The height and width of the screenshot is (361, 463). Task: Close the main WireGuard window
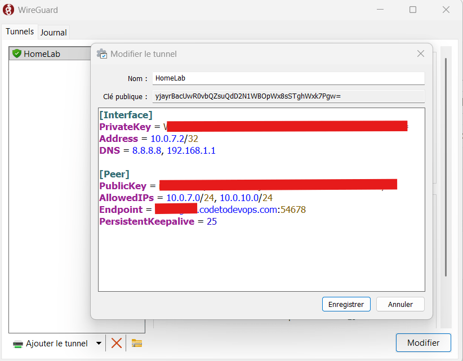(446, 10)
